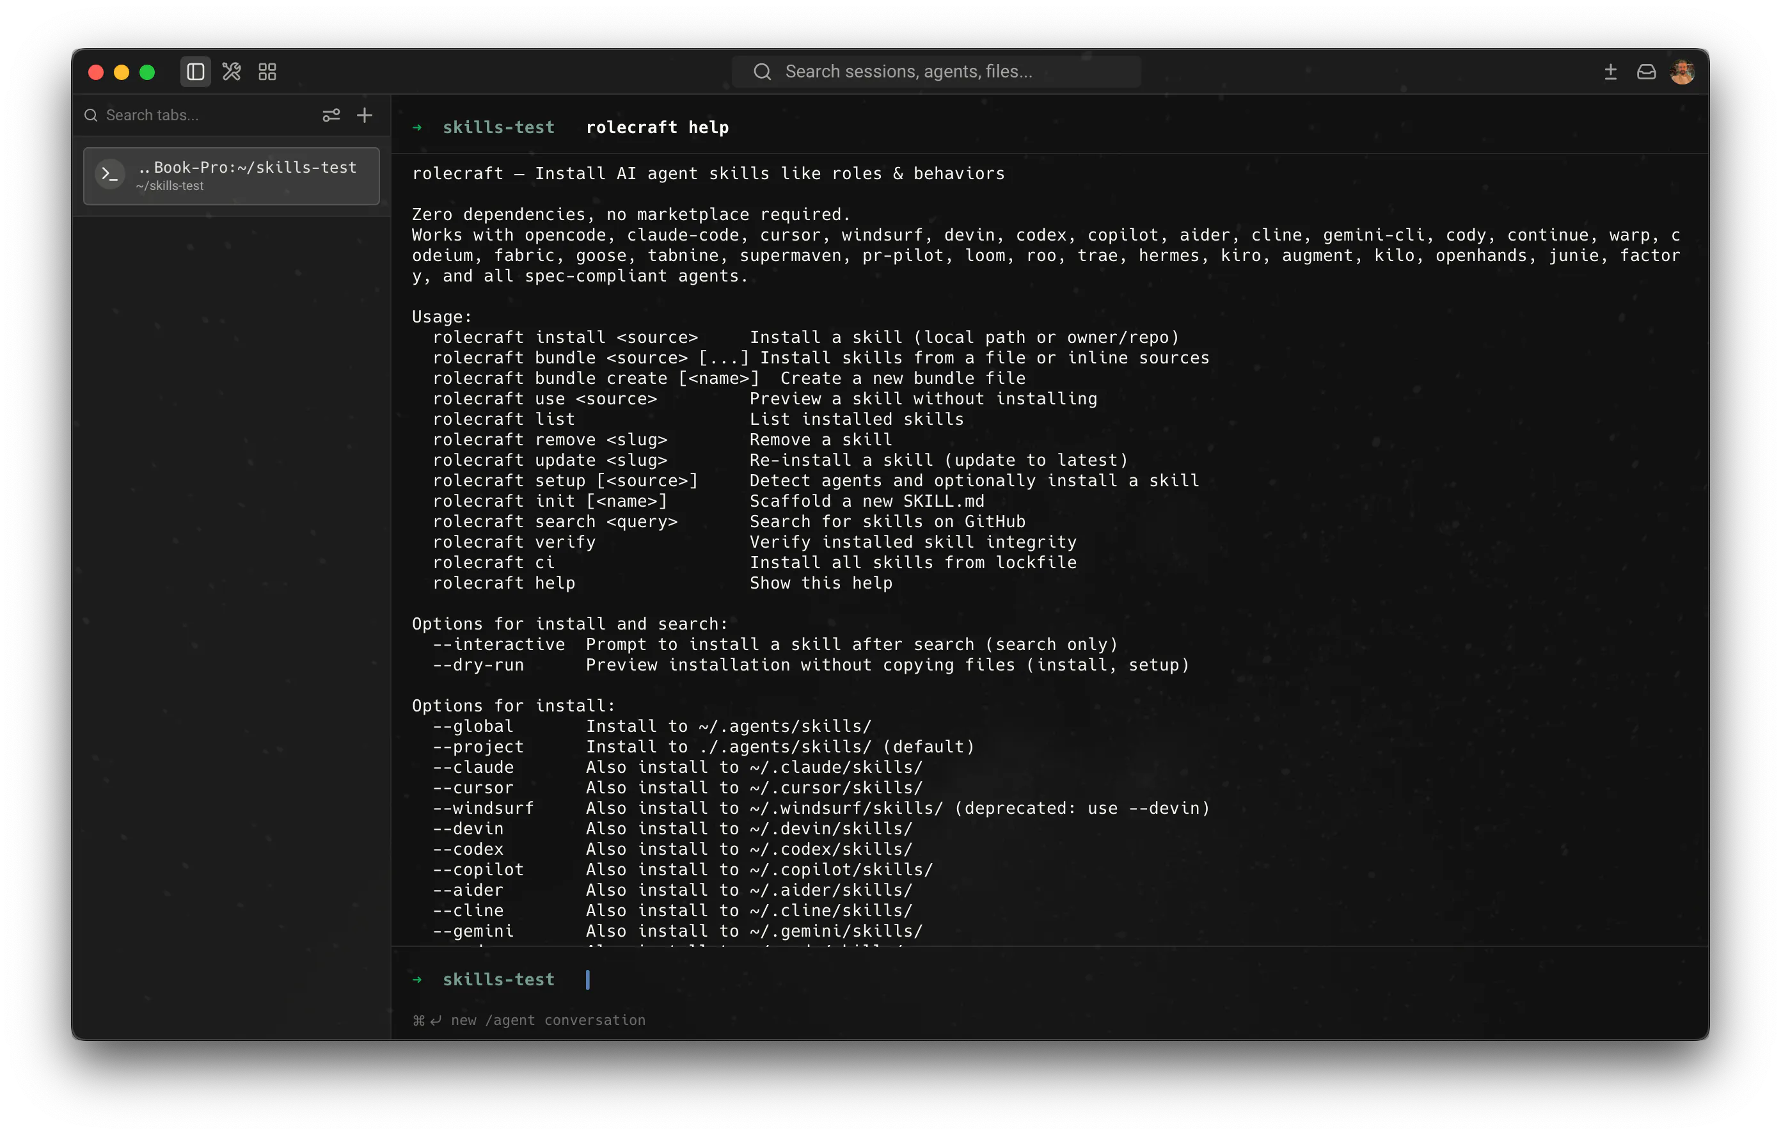The image size is (1781, 1135).
Task: Click the '--cline' option text
Action: 468,911
